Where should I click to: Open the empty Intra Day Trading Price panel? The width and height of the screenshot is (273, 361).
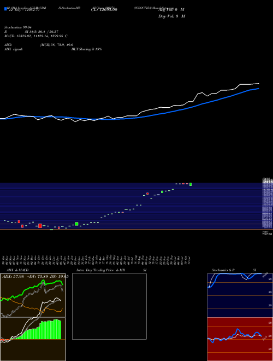[109, 306]
